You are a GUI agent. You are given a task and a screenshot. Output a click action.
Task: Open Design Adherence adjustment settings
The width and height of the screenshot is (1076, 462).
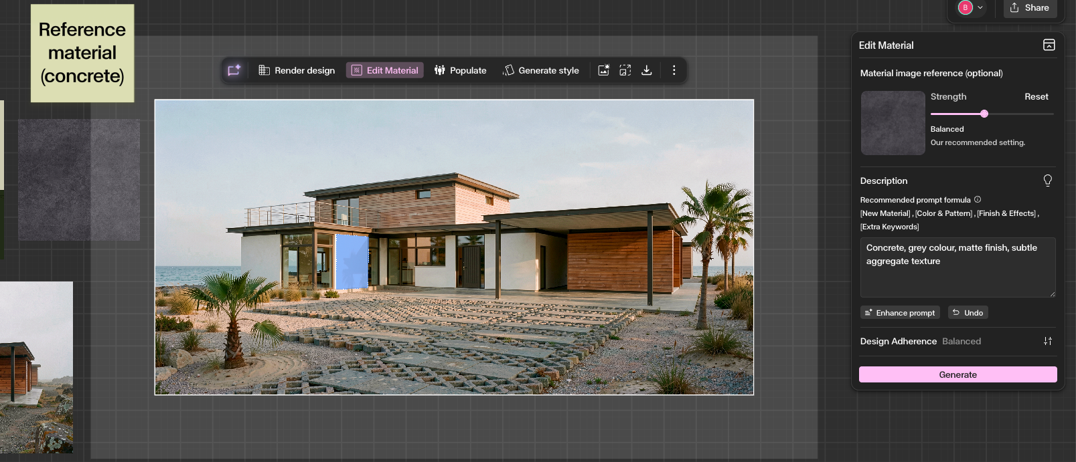coord(1047,341)
